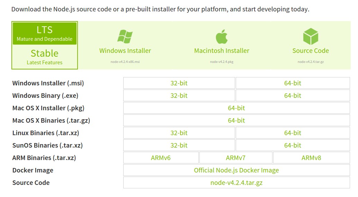Open Official Node.js Docker Image link
This screenshot has height=197, width=358.
tap(236, 170)
